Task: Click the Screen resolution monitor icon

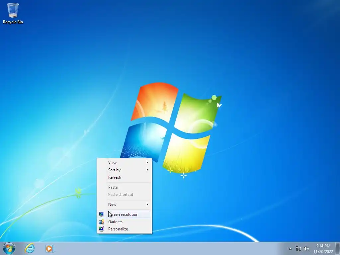Action: [101, 214]
